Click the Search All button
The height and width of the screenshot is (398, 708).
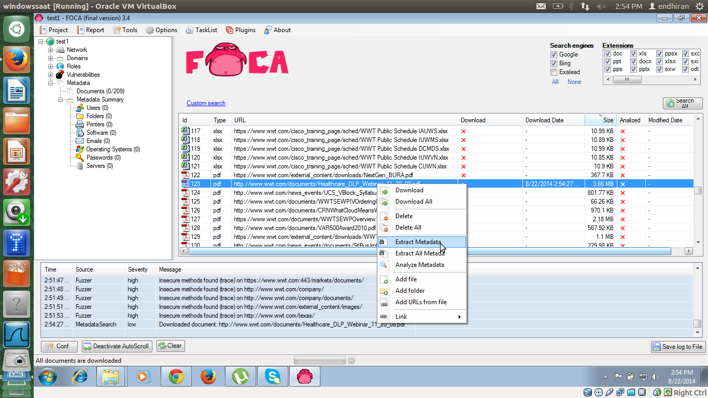tap(683, 103)
